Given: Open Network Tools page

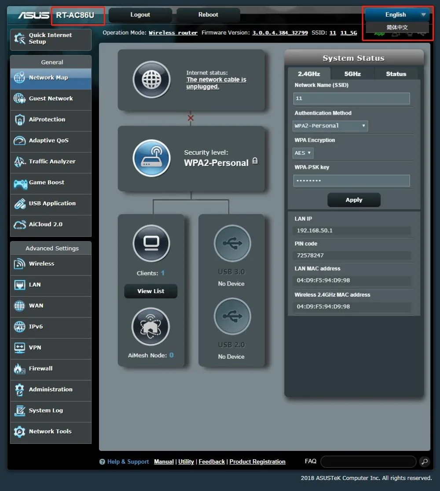Looking at the screenshot, I should coord(51,432).
